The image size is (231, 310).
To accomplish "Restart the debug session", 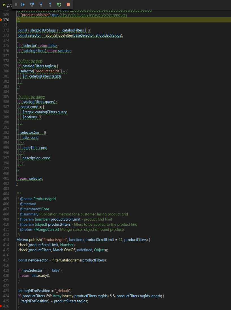I will point(59,5).
